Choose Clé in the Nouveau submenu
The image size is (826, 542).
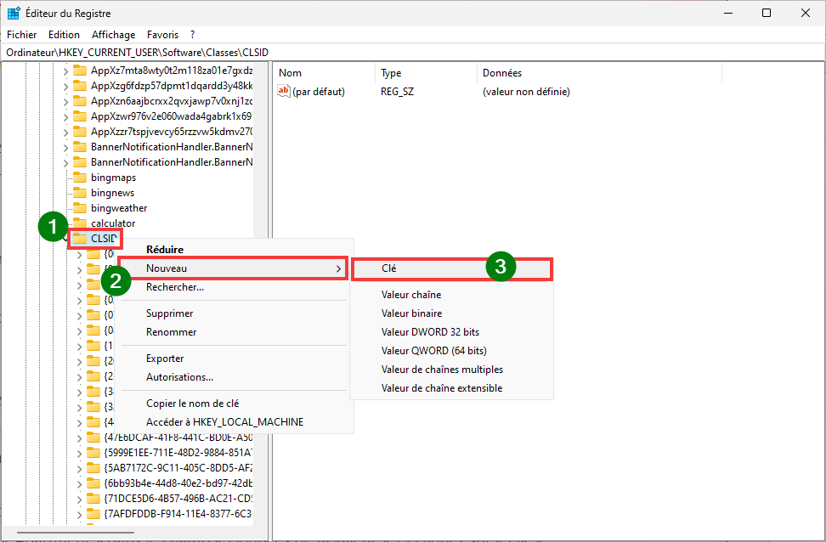pos(389,268)
